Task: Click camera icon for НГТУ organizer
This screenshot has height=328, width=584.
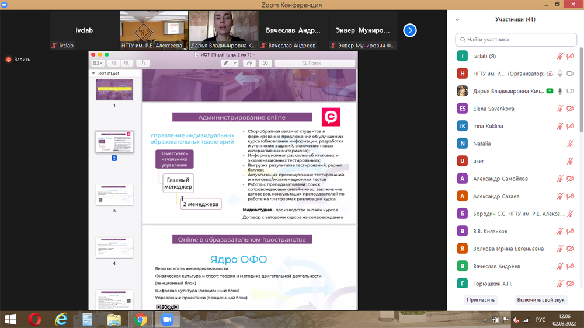Action: click(570, 74)
